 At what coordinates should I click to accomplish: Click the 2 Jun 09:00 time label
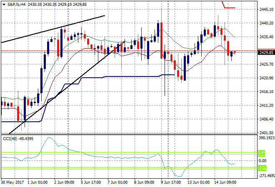pyautogui.click(x=64, y=182)
